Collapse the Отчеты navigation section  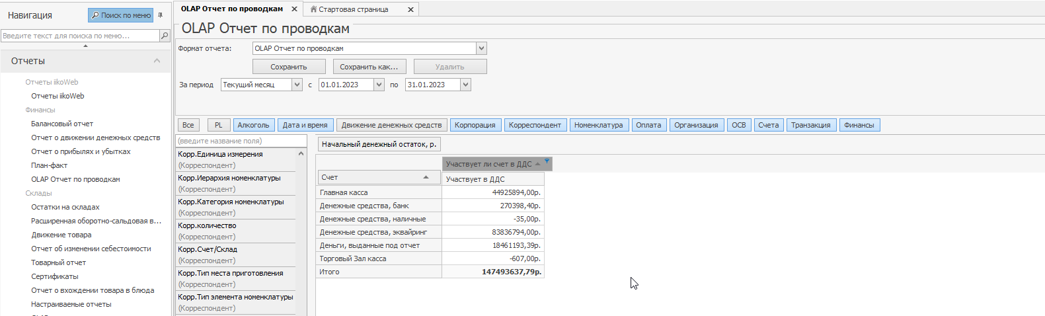click(x=157, y=61)
